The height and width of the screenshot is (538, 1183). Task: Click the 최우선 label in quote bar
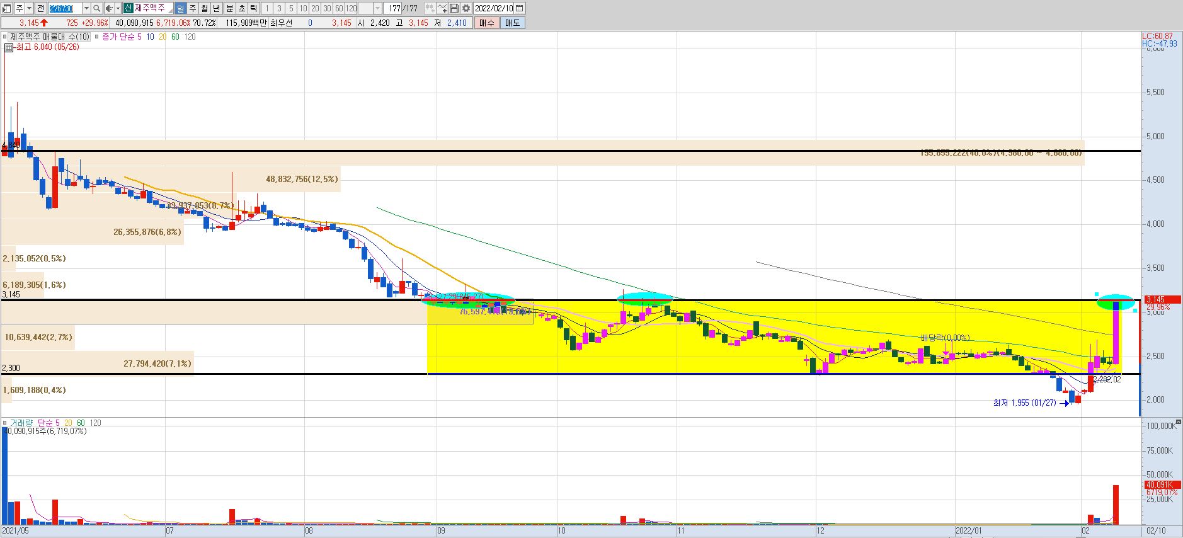[282, 23]
